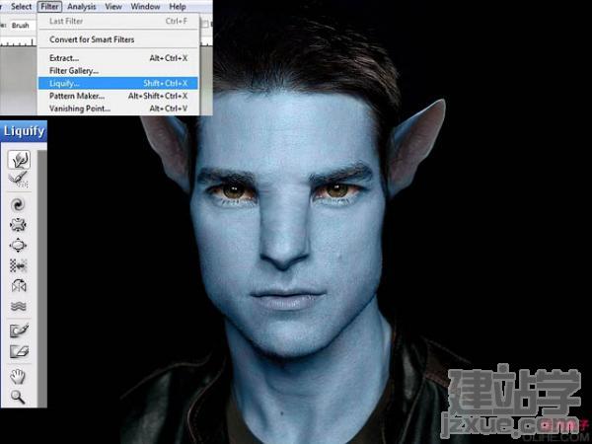This screenshot has width=592, height=444.
Task: Select the Zoom magnifier tool
Action: 18,397
